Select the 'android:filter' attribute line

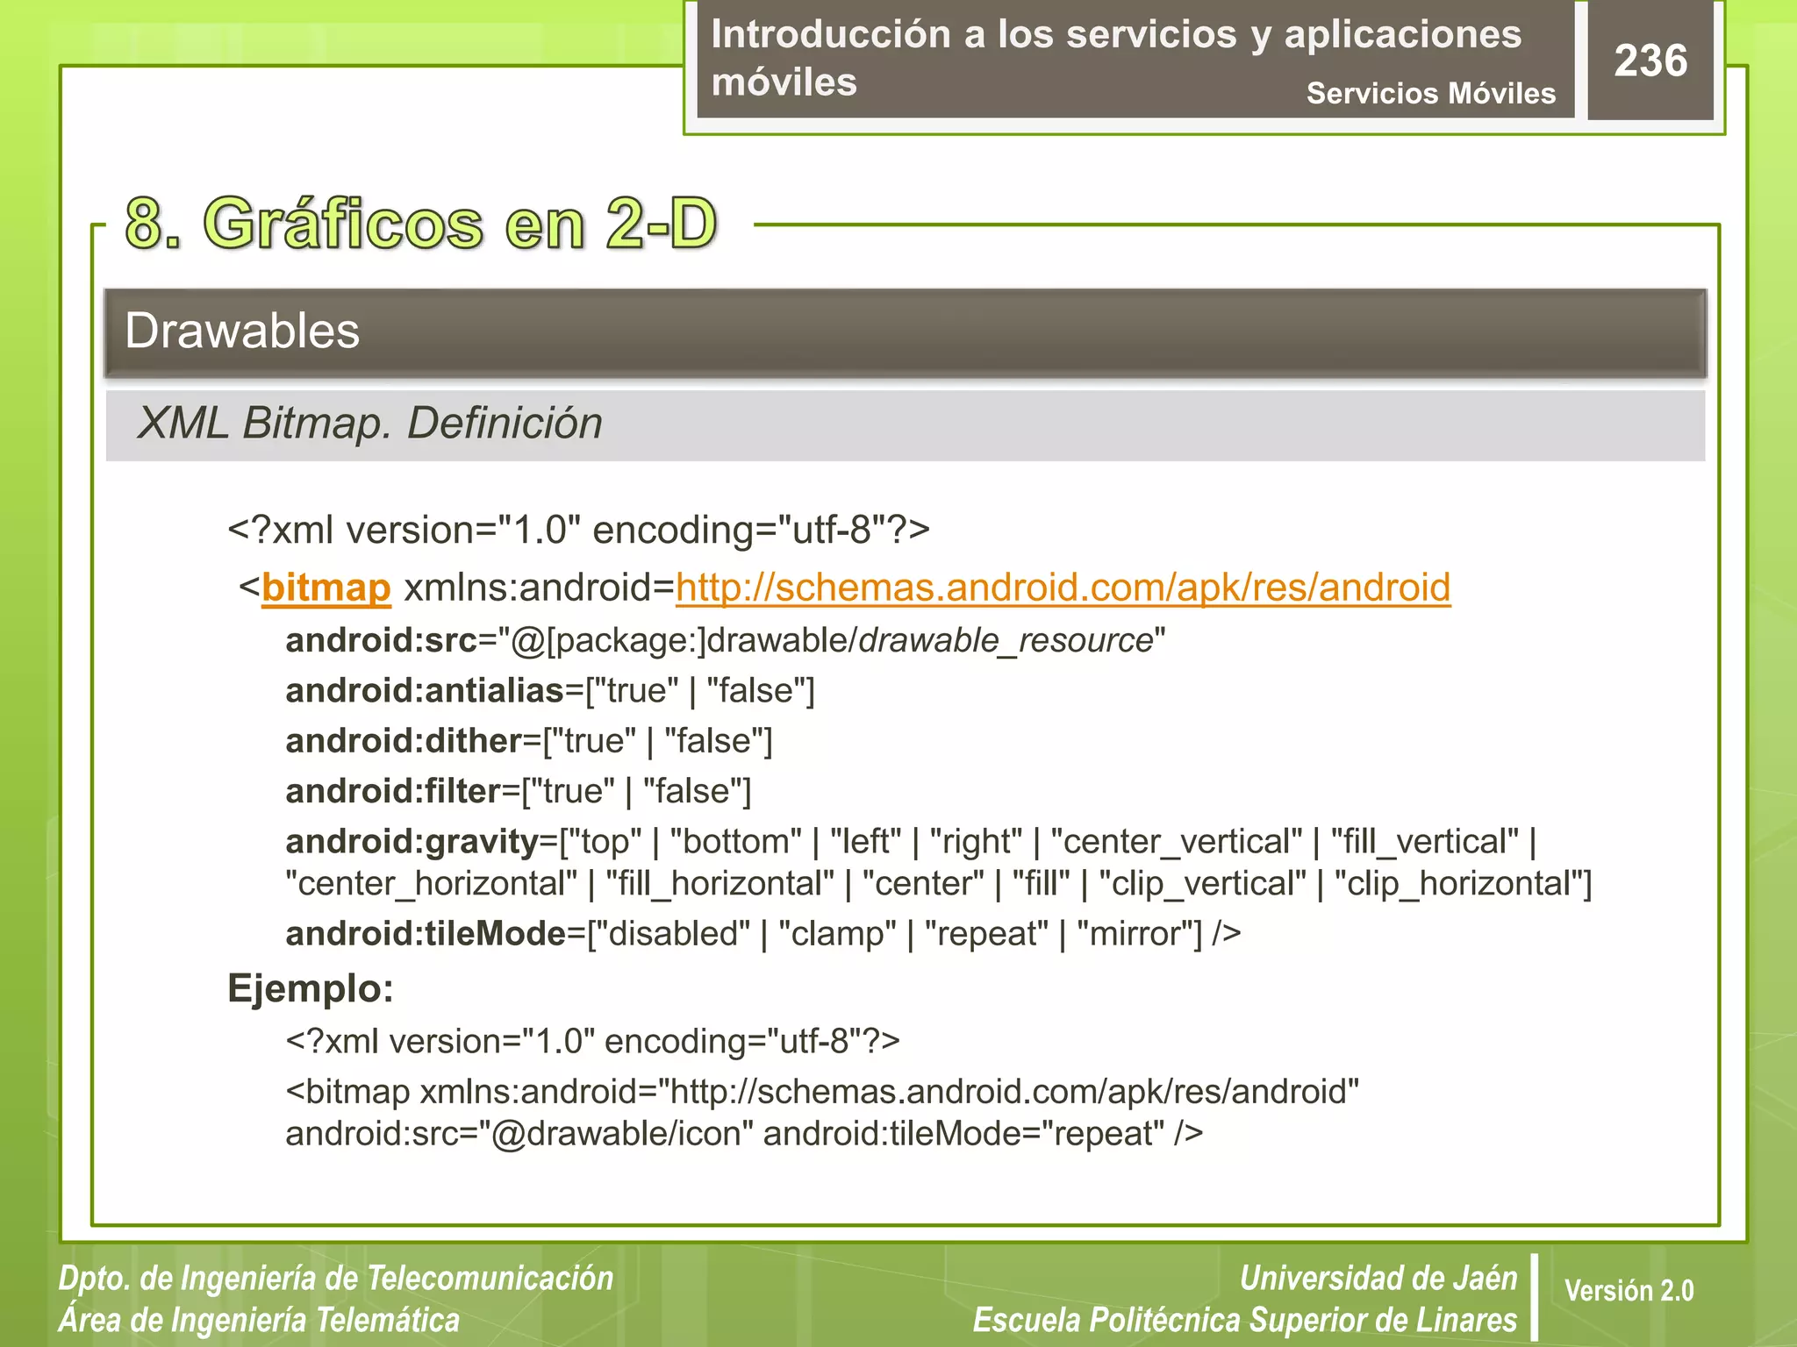click(519, 791)
